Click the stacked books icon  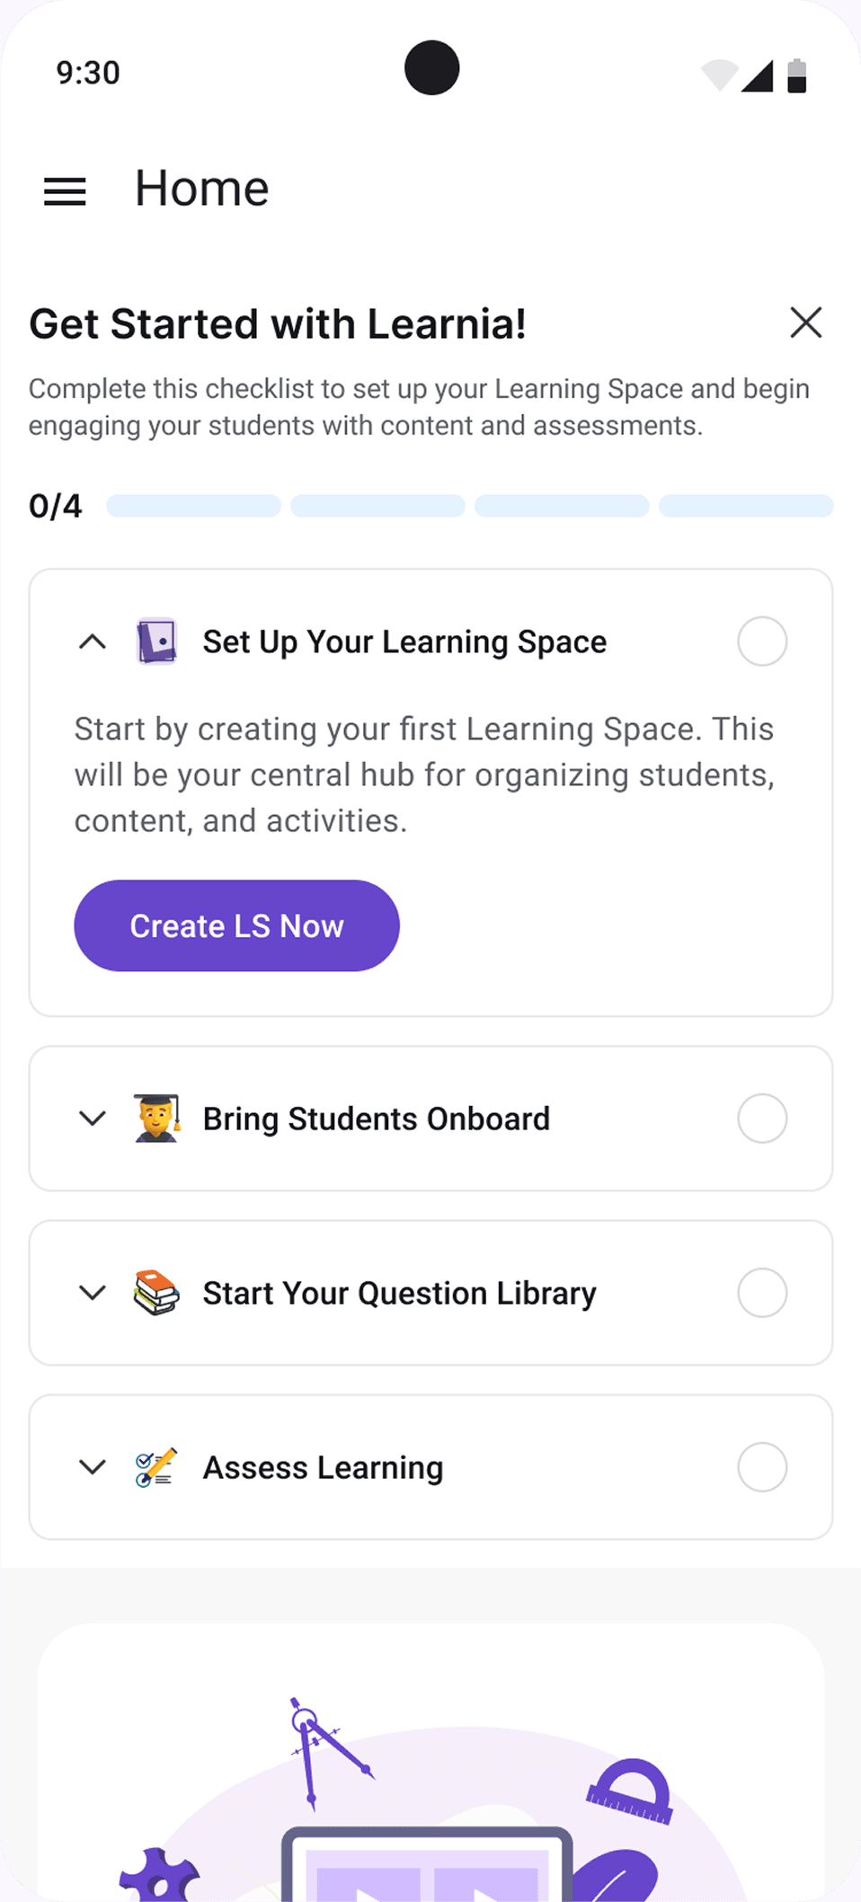(x=156, y=1293)
